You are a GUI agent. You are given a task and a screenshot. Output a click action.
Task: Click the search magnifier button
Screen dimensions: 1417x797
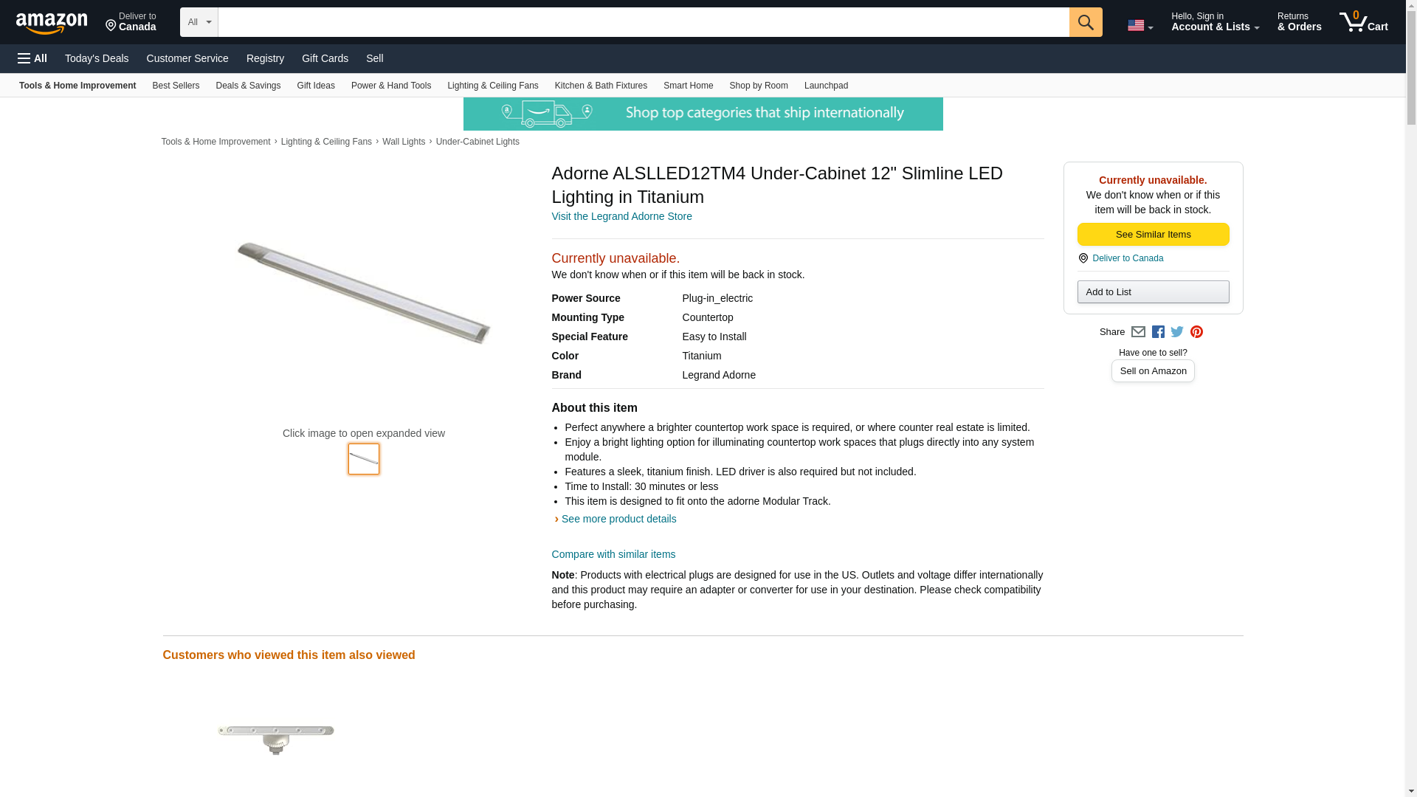1085,22
